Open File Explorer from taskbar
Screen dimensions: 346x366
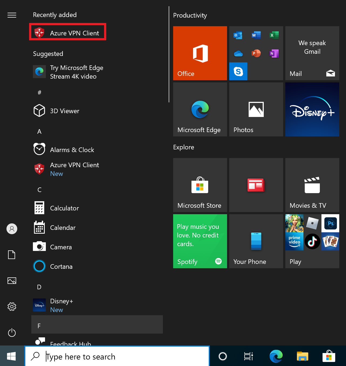(x=302, y=356)
